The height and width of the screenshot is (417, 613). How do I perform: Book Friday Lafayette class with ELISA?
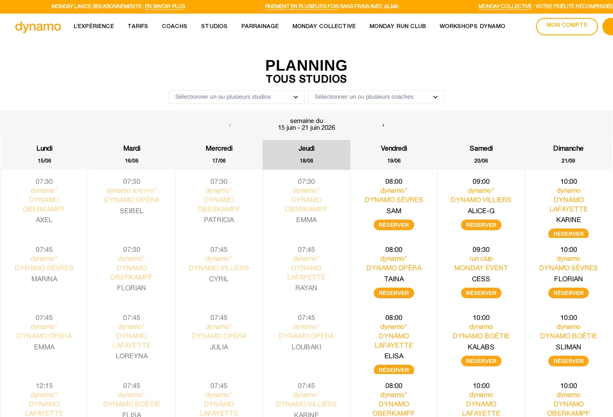coord(394,370)
